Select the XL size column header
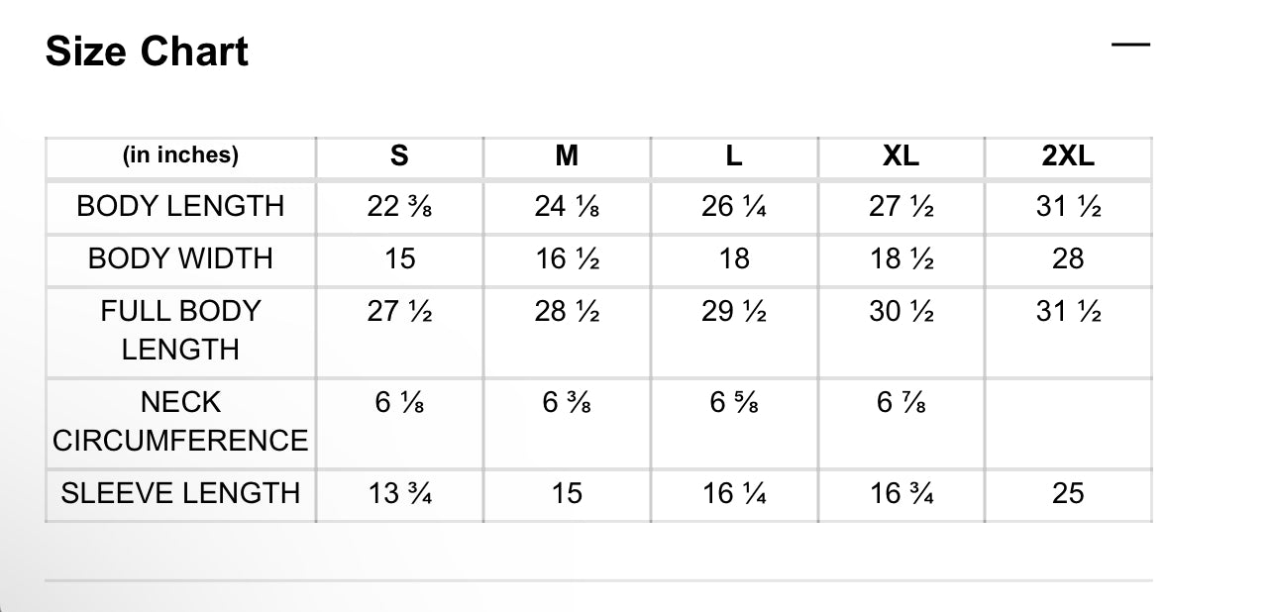 (901, 155)
